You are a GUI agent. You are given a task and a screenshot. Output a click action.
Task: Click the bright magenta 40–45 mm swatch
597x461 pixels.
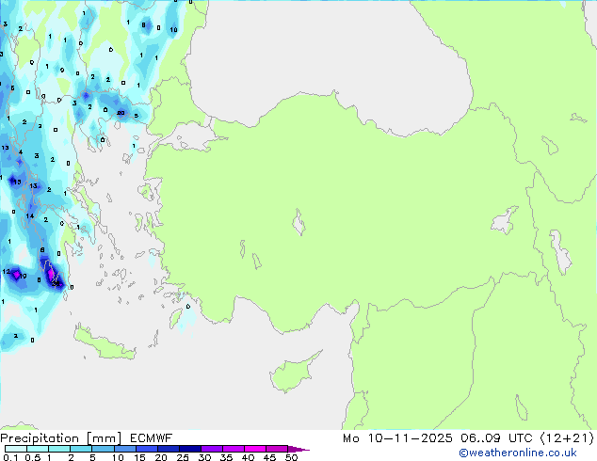click(x=255, y=449)
